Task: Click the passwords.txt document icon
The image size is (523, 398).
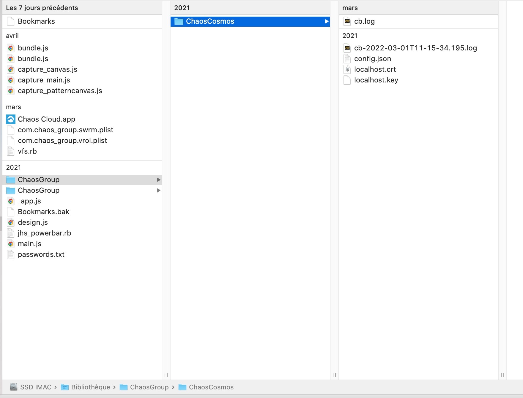Action: pos(11,254)
